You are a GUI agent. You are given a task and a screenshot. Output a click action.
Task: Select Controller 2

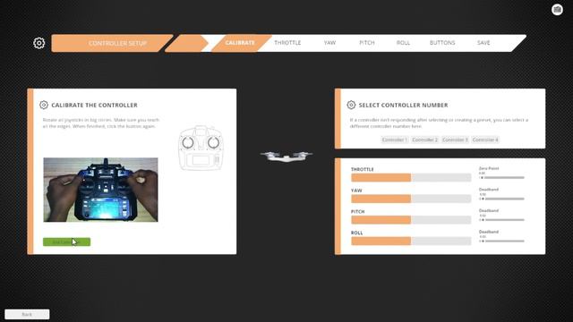(424, 140)
